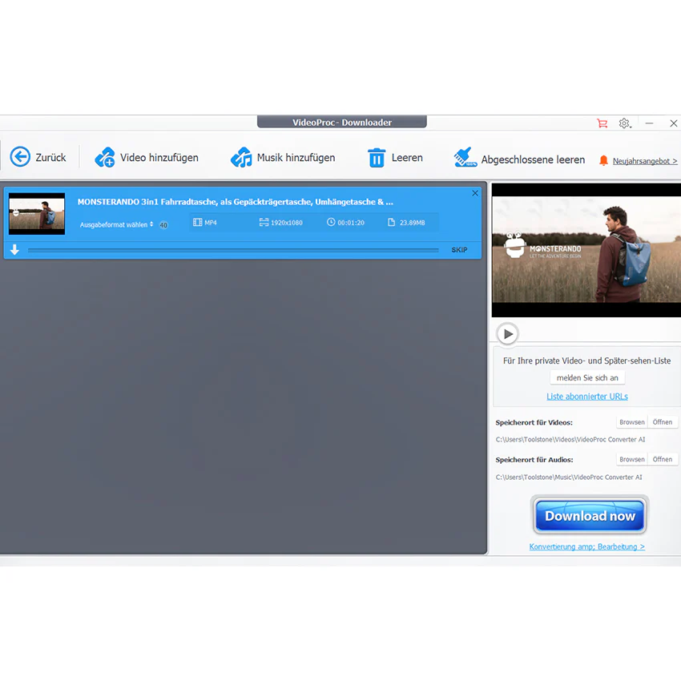The height and width of the screenshot is (681, 681).
Task: Go back with the Zurück arrow icon
Action: 20,157
